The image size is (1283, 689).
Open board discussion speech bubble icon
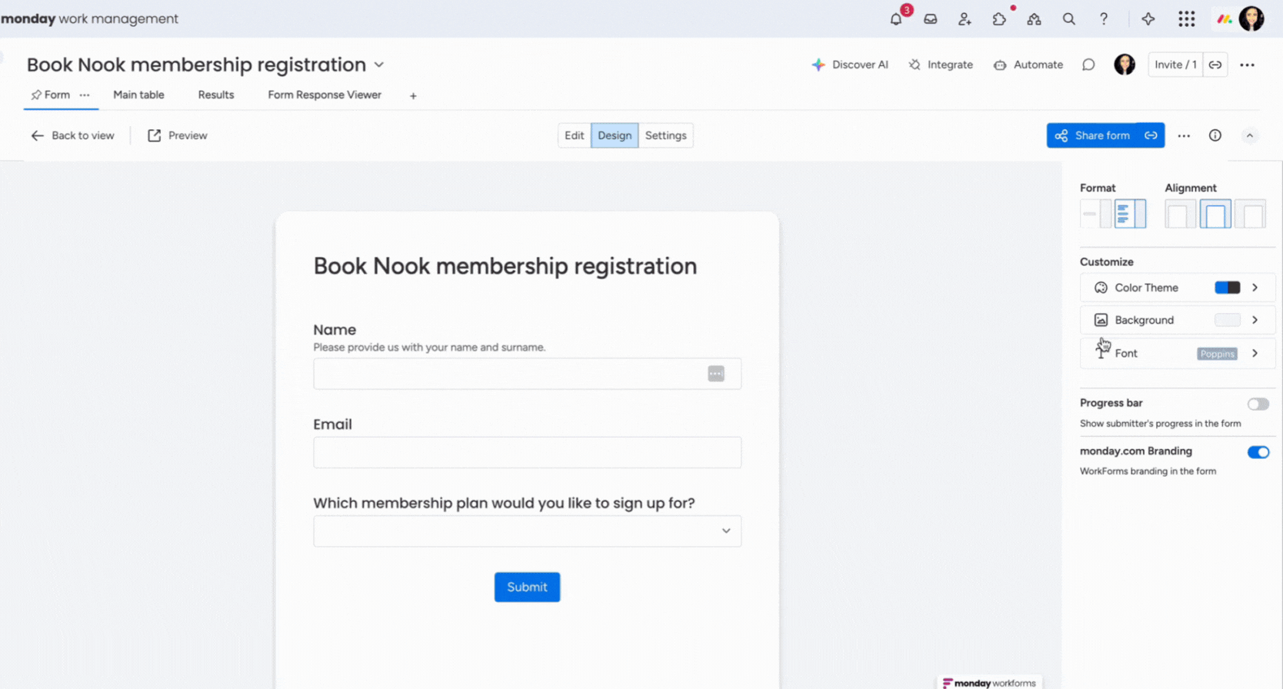tap(1088, 65)
